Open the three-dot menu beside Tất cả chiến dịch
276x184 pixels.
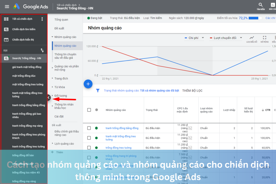pos(42,19)
